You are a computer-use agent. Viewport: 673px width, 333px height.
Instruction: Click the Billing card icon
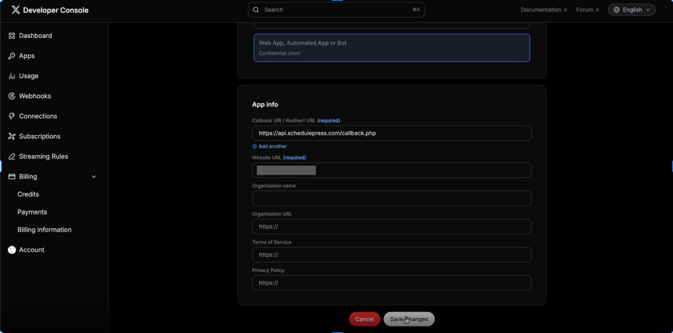pyautogui.click(x=12, y=176)
